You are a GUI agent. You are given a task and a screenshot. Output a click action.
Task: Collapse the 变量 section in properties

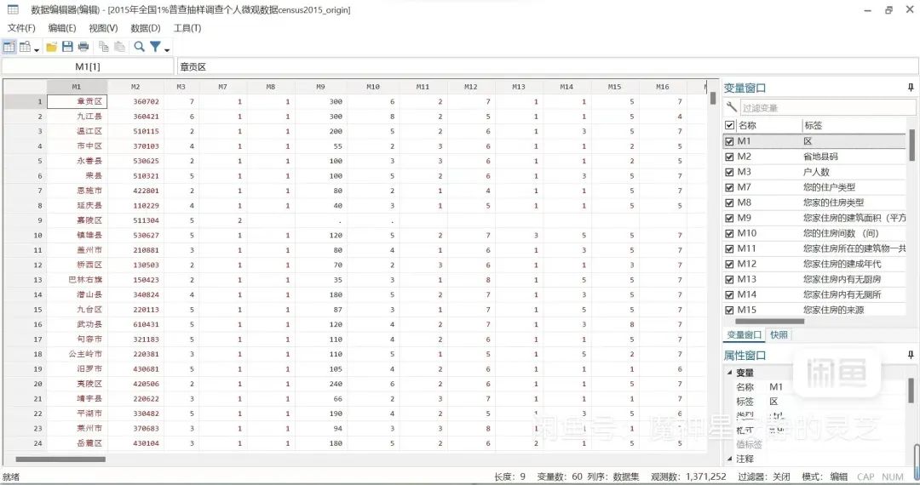pos(729,373)
